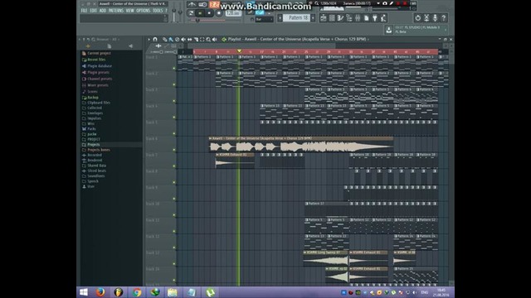Click the browser file document icon
The width and height of the screenshot is (531, 298).
tap(109, 46)
